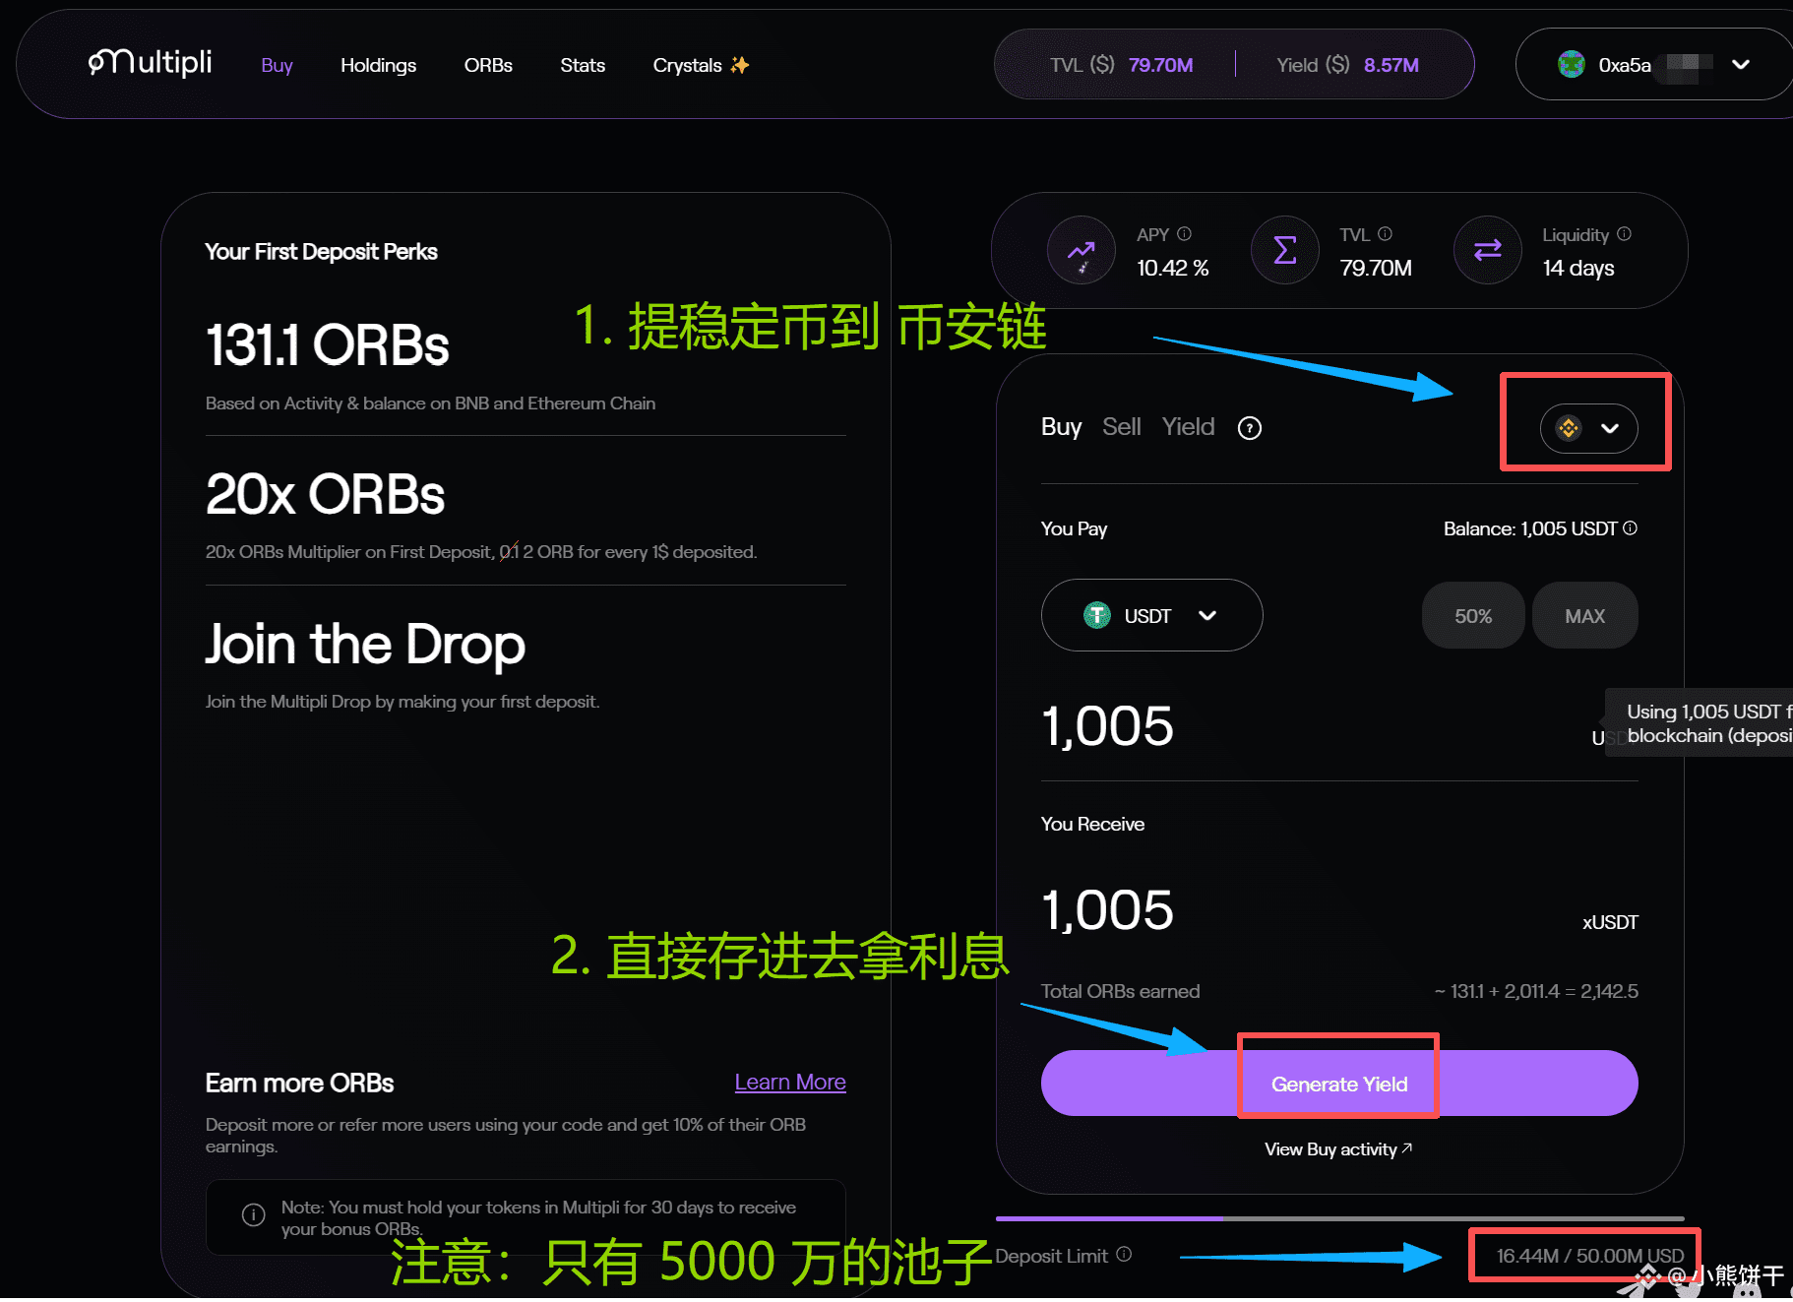
Task: Click the MAX amount button
Action: coord(1584,616)
